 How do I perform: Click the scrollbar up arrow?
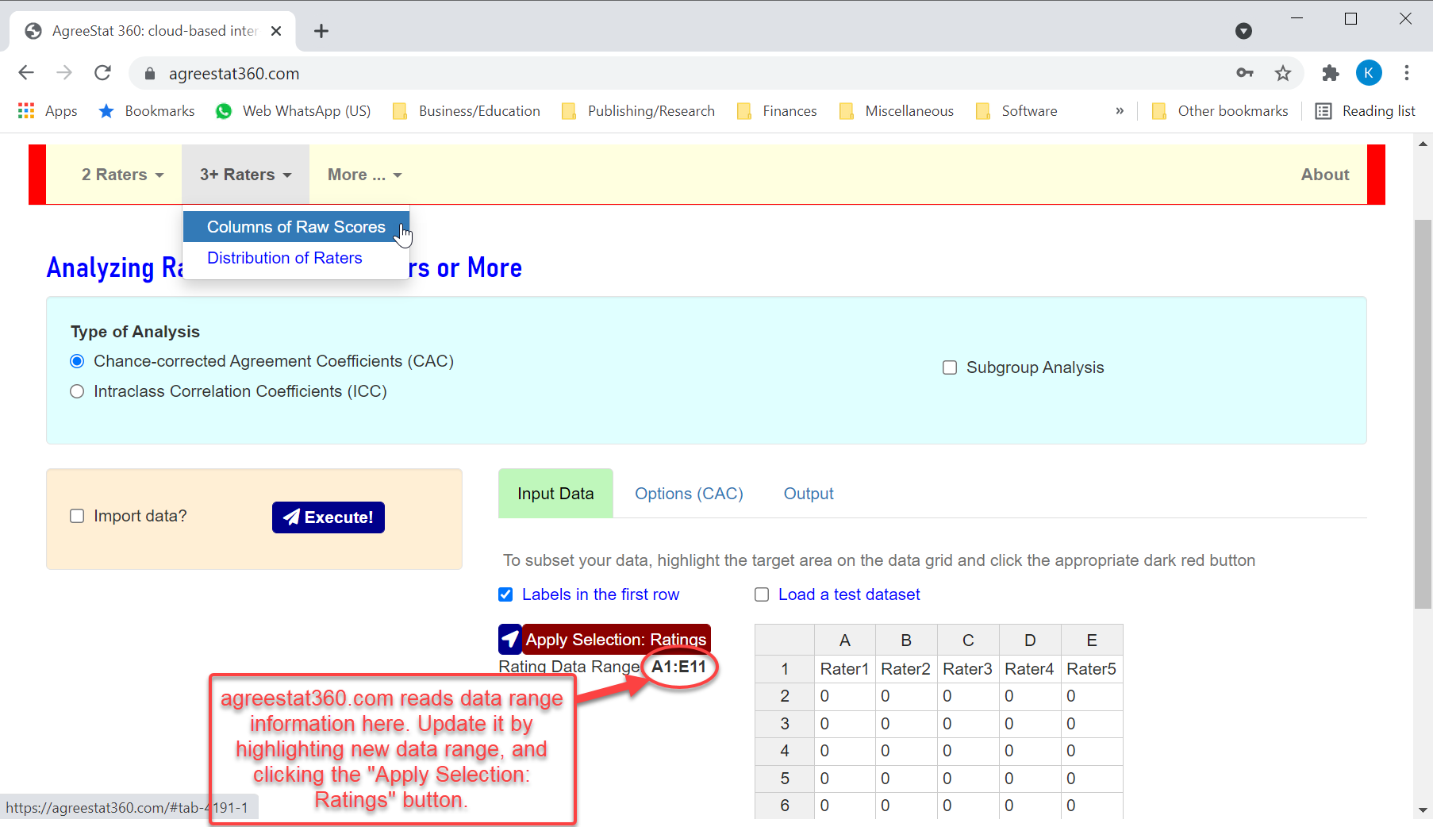pyautogui.click(x=1423, y=144)
